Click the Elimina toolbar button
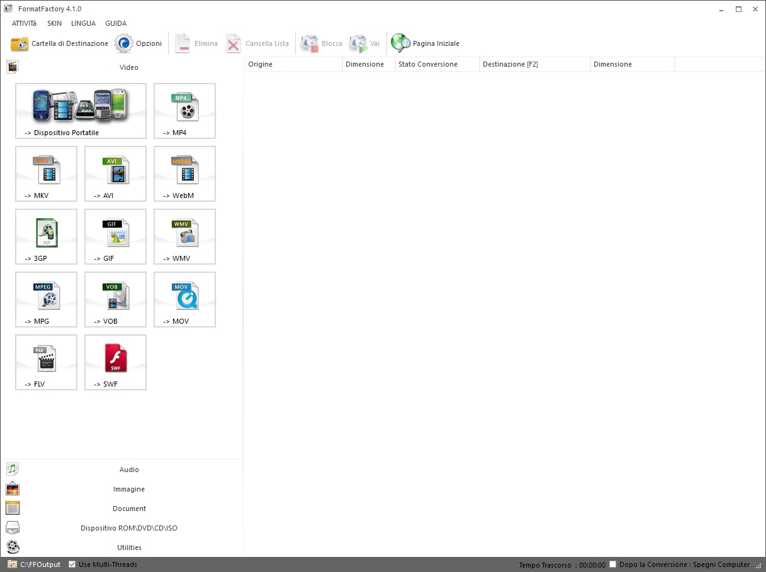The image size is (766, 572). point(196,43)
